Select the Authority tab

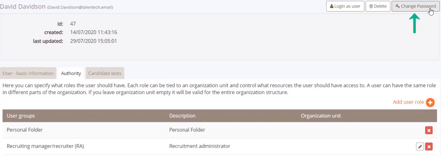pyautogui.click(x=71, y=73)
